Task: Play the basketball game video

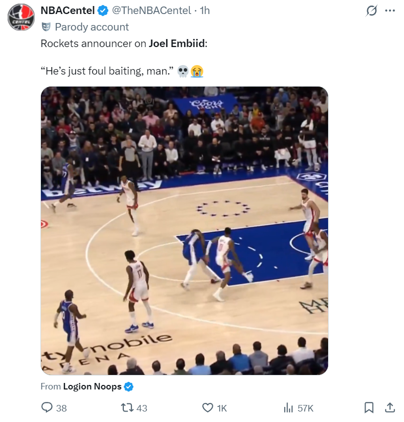Action: [x=184, y=231]
